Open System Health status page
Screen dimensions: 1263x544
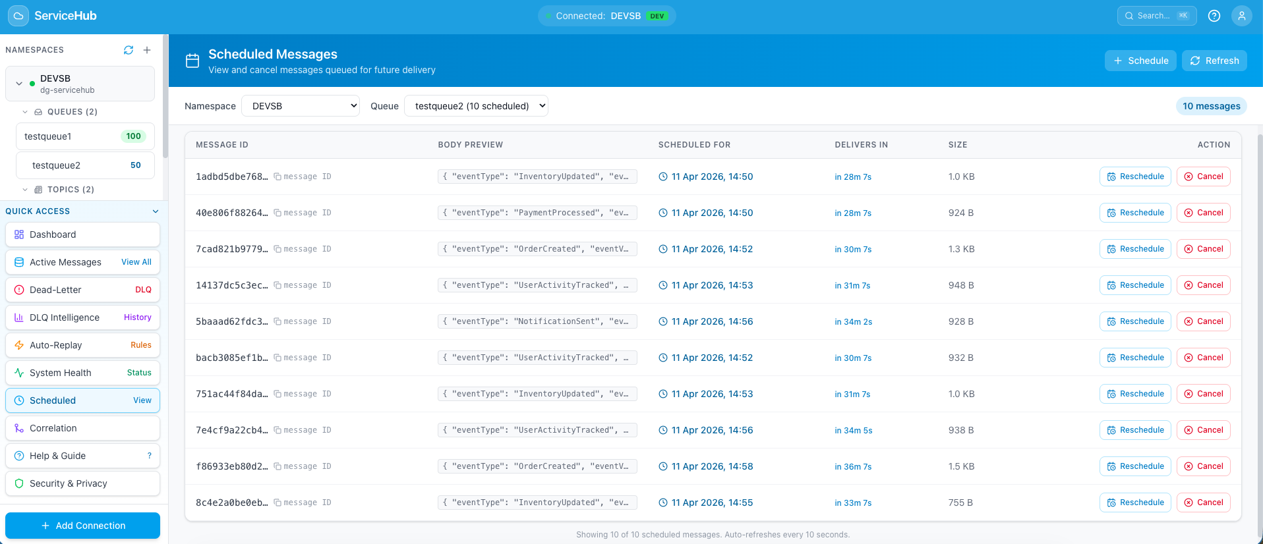click(82, 373)
